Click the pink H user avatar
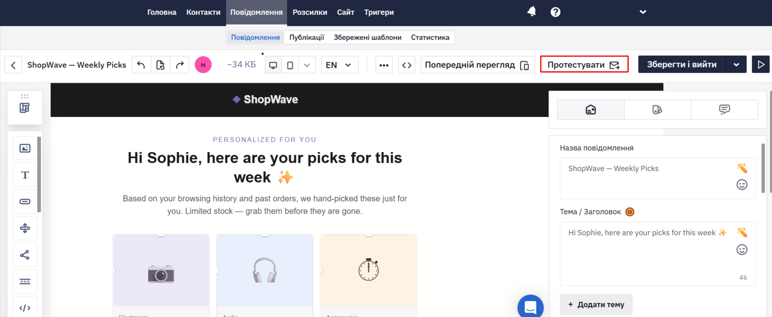Viewport: 772px width, 317px height. pyautogui.click(x=203, y=65)
